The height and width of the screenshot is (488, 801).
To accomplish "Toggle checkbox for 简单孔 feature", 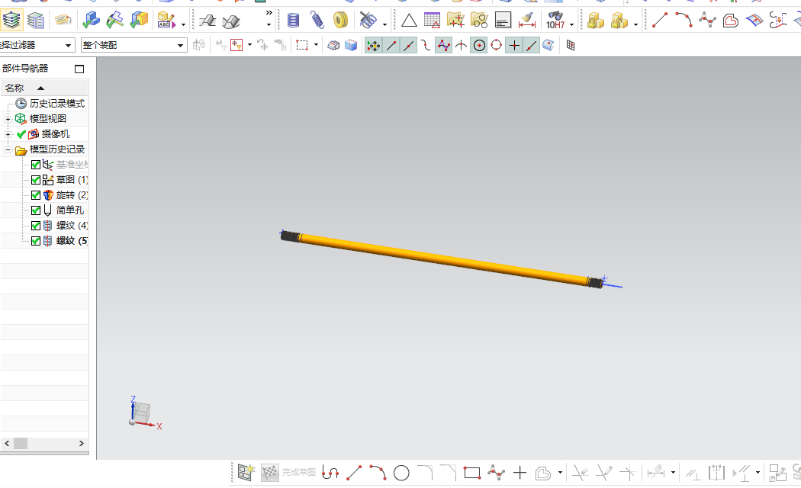I will click(36, 210).
